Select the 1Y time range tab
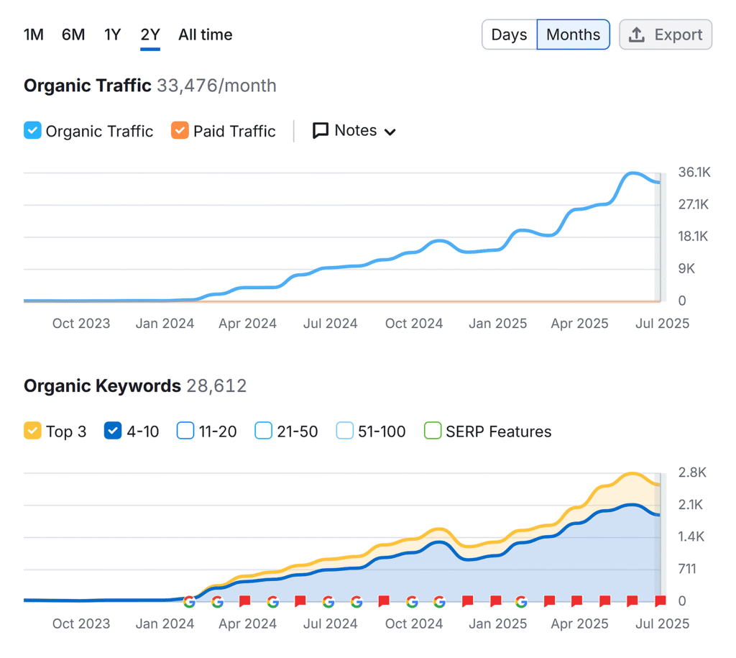The height and width of the screenshot is (658, 736). (112, 34)
